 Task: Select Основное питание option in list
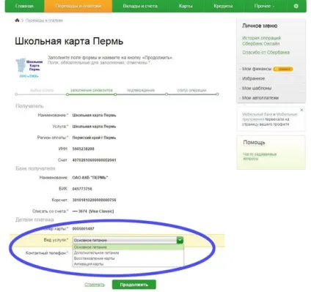(128, 247)
